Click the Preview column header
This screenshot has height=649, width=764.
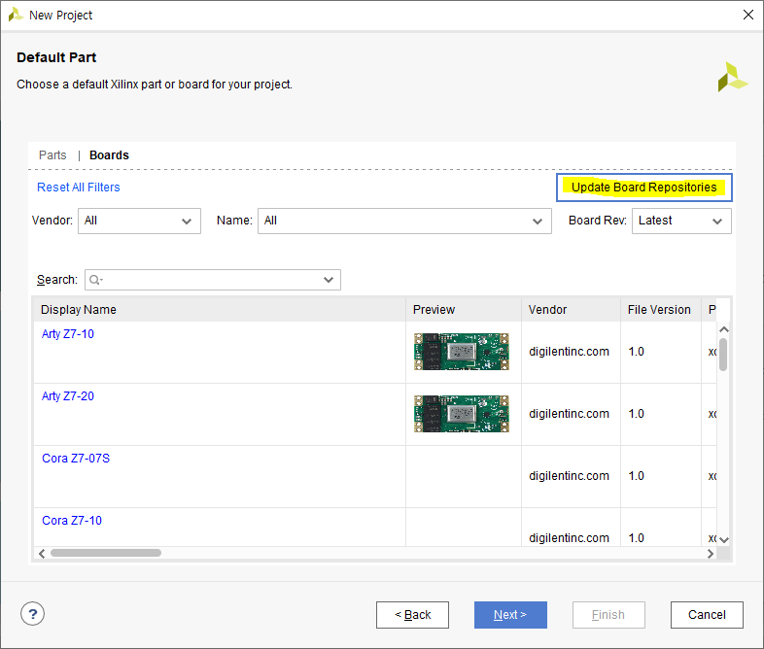[x=464, y=310]
